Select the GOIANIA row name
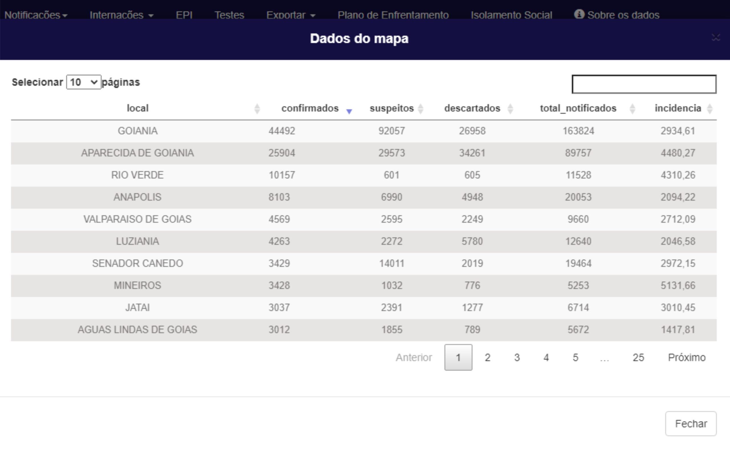Image resolution: width=730 pixels, height=449 pixels. 137,131
